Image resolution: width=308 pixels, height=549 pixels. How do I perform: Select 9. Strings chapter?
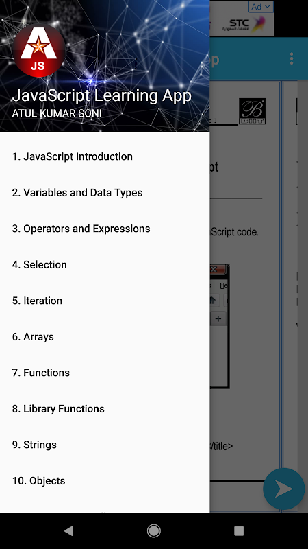105,445
